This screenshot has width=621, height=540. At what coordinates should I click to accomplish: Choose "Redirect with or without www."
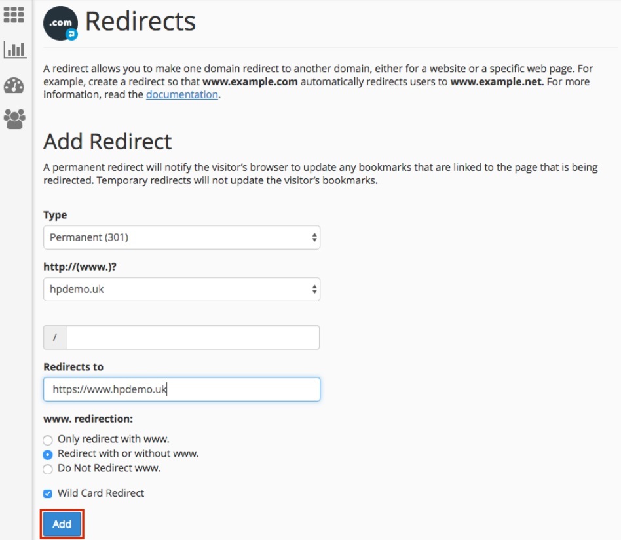pos(47,453)
